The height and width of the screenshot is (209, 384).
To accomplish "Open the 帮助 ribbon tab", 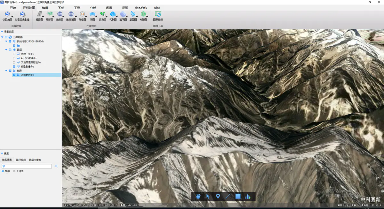I will 157,8.
